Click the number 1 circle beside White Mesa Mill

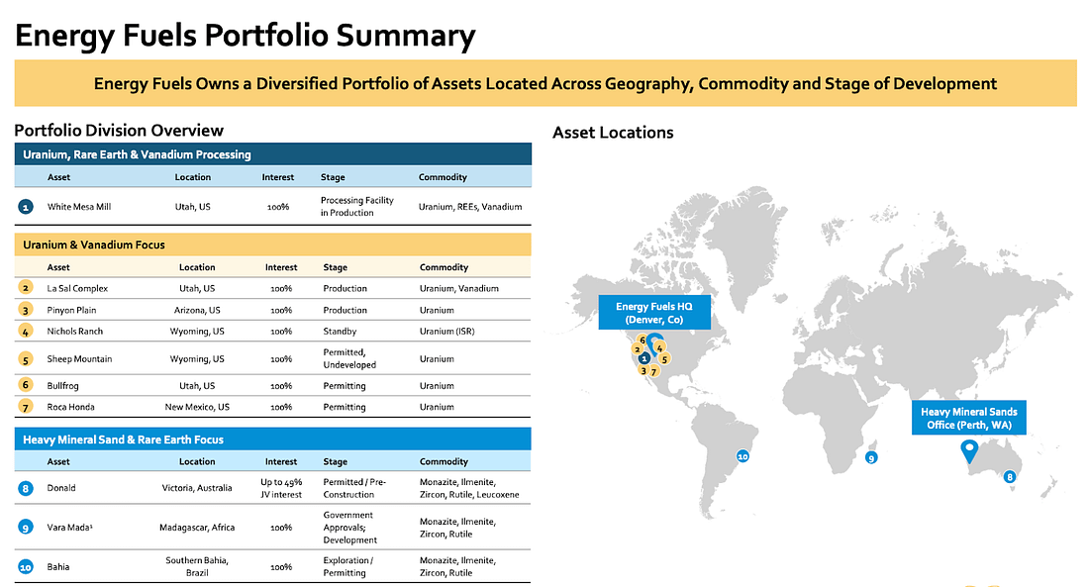(x=26, y=206)
